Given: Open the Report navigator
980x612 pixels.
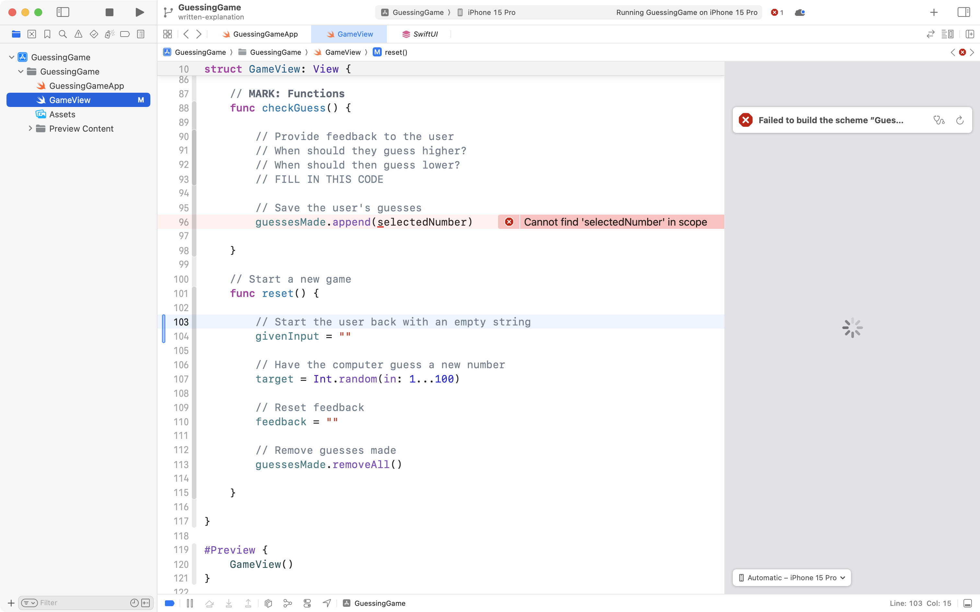Looking at the screenshot, I should pyautogui.click(x=140, y=34).
